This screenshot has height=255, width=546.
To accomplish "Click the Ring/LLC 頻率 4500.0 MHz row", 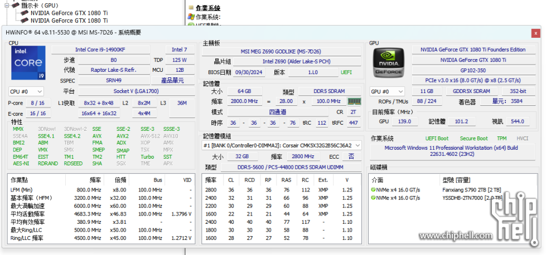I will click(101, 238).
